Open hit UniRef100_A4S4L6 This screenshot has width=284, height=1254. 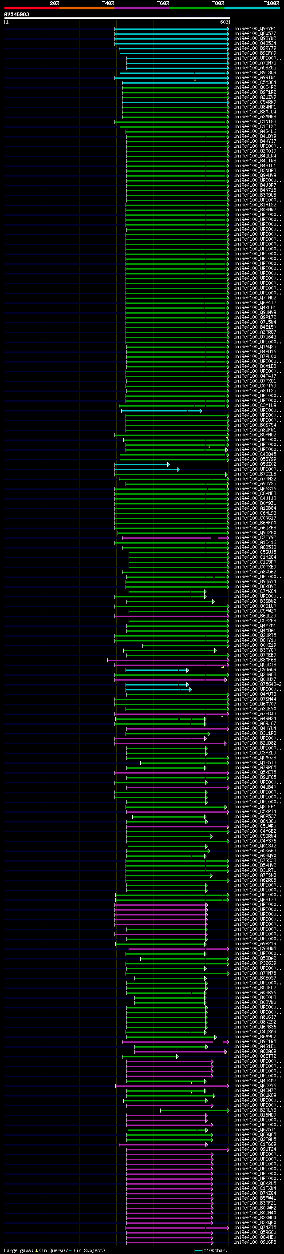pos(254,131)
